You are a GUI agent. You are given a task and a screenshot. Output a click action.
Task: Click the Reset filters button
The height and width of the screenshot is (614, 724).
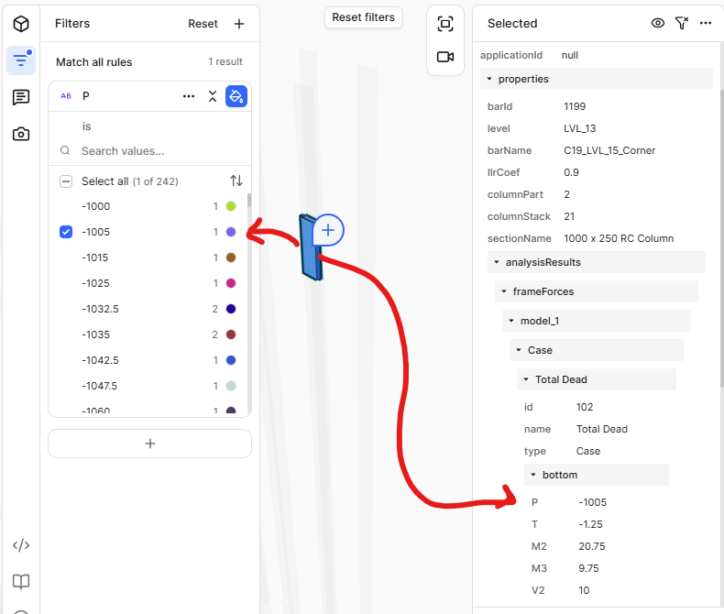point(363,17)
